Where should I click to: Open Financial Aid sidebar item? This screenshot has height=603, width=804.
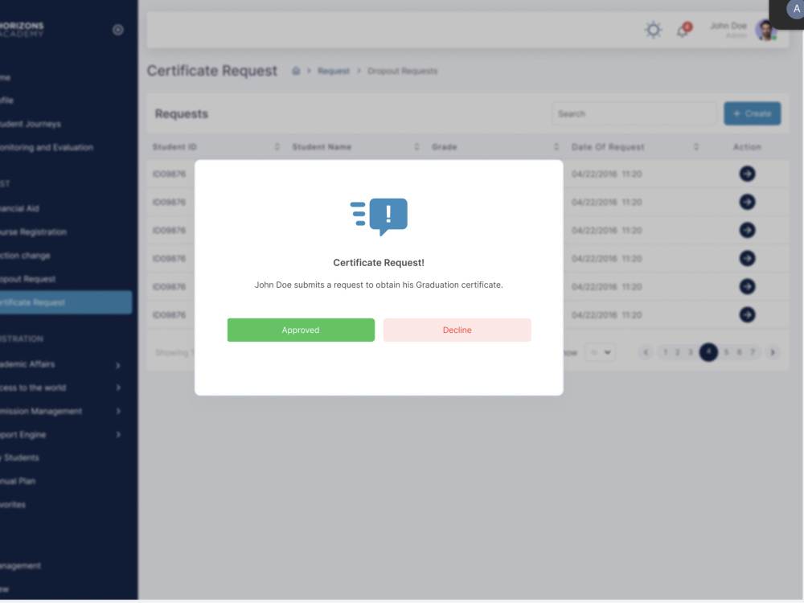(x=19, y=209)
